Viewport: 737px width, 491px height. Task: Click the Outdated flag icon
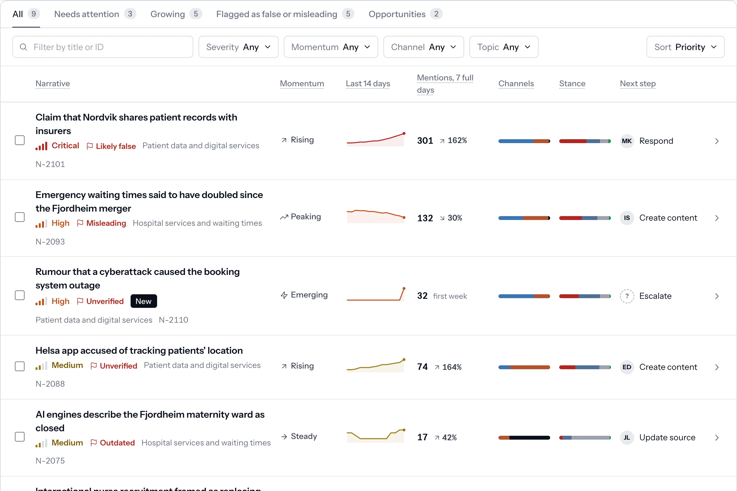[x=94, y=443]
